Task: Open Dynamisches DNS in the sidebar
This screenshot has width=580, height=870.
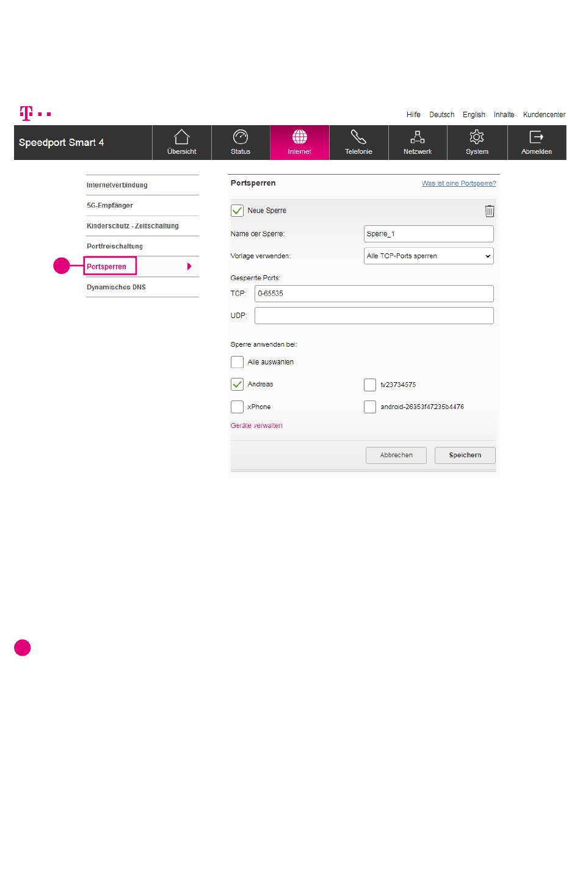Action: [x=116, y=287]
